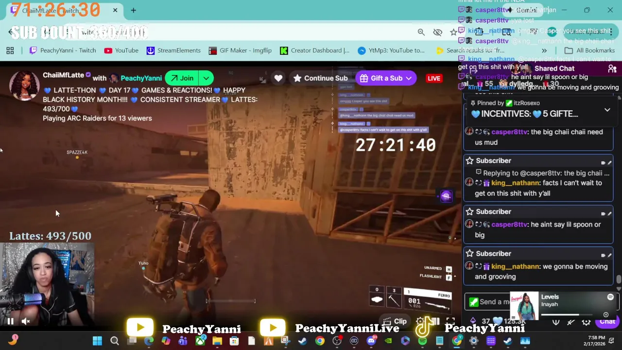Close the ChaiiMfLatte Twitch browser tab
The image size is (622, 350).
click(x=115, y=10)
